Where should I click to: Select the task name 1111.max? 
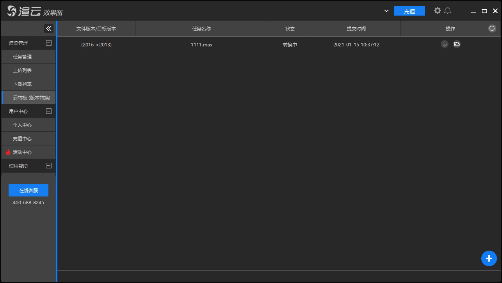202,44
